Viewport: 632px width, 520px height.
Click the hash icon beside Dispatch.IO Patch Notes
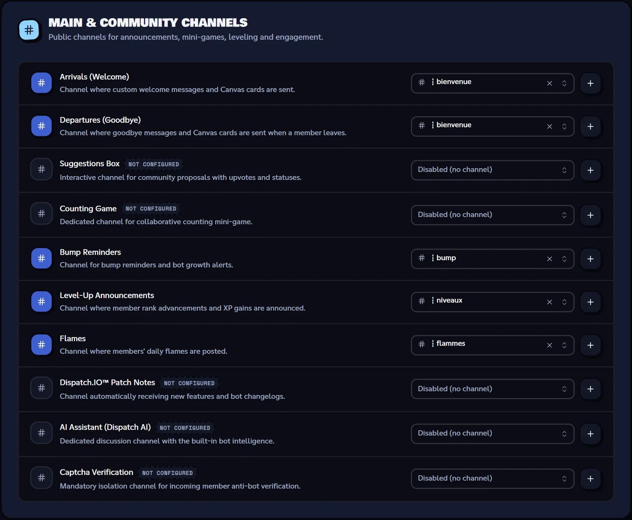(x=41, y=388)
